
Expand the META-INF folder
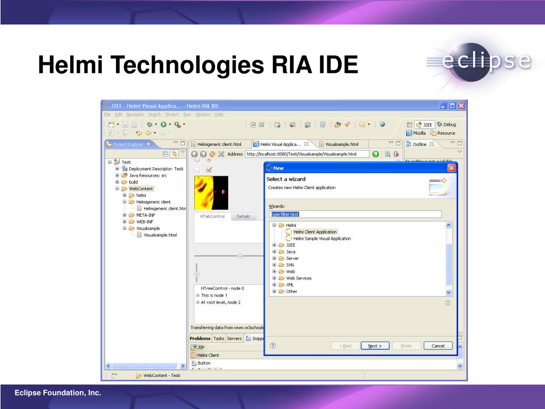pyautogui.click(x=125, y=215)
